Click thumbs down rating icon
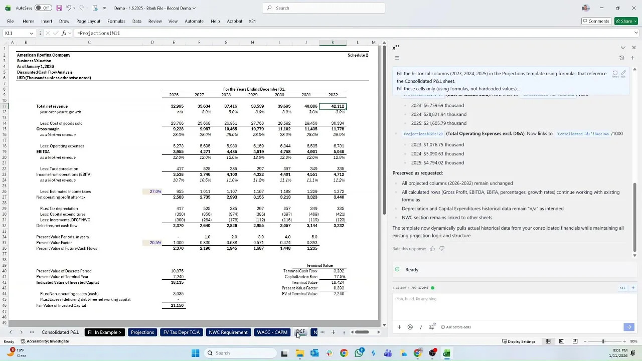The width and height of the screenshot is (642, 361). [x=442, y=249]
